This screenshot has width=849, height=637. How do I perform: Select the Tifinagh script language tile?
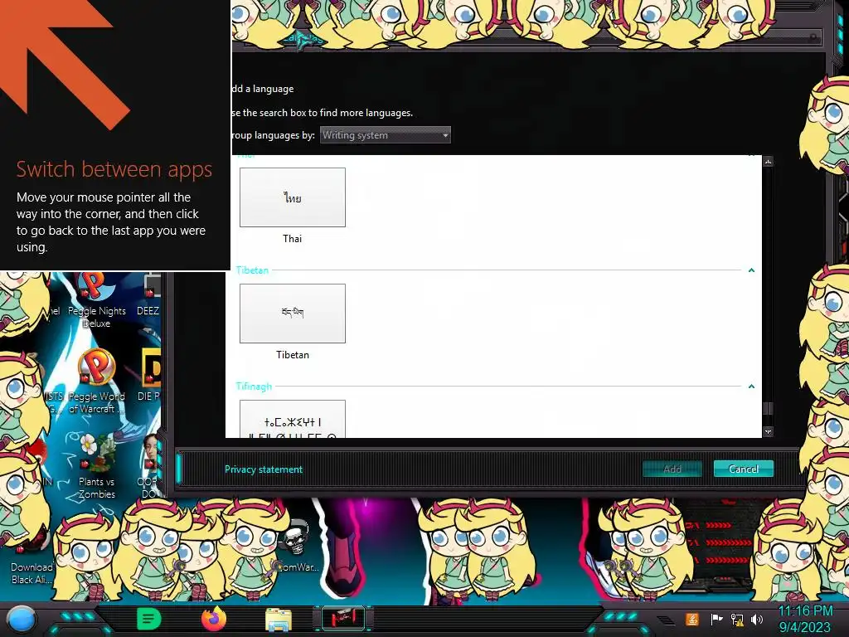click(x=293, y=419)
